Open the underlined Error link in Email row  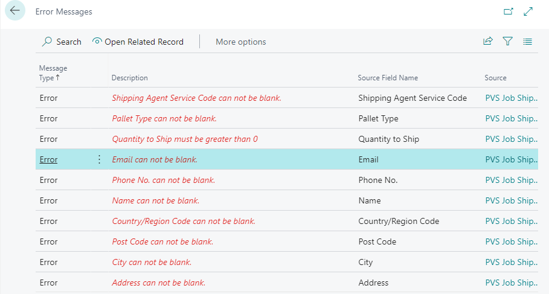(48, 159)
